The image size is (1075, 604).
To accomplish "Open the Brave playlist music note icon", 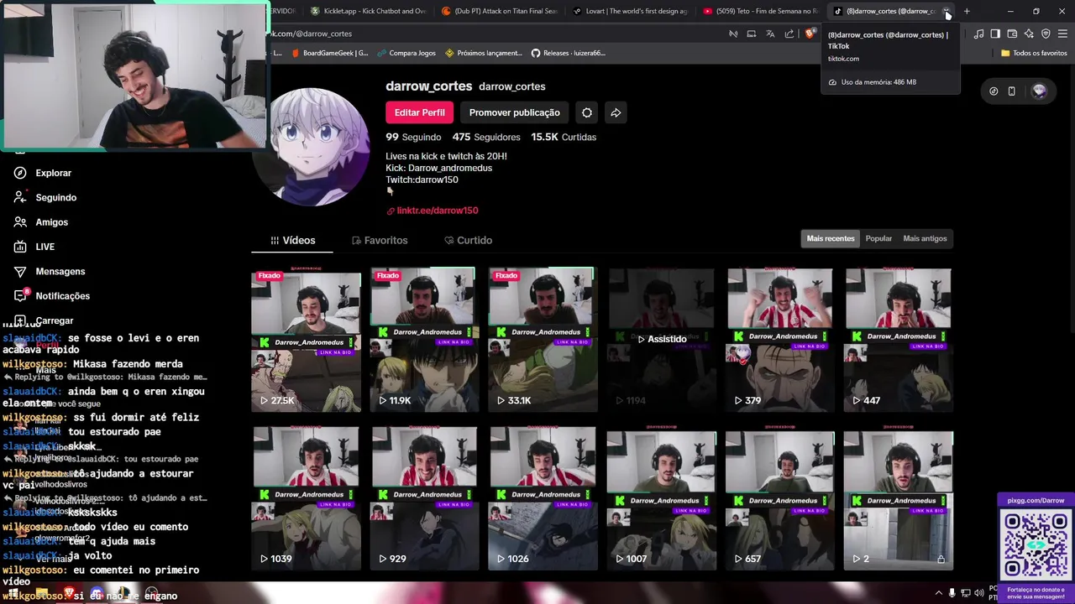I will (x=978, y=34).
